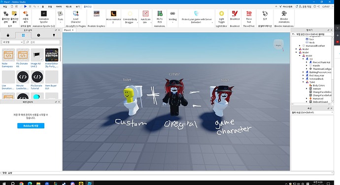
Task: Select the Pls Donate Kit toolbox item
Action: [x=23, y=58]
